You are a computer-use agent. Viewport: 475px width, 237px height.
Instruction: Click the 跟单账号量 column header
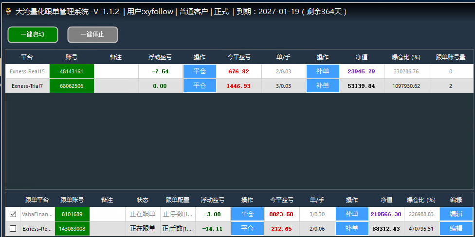click(x=451, y=57)
